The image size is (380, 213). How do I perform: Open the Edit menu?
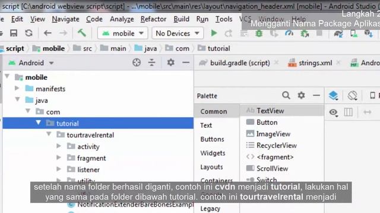click(17, 19)
